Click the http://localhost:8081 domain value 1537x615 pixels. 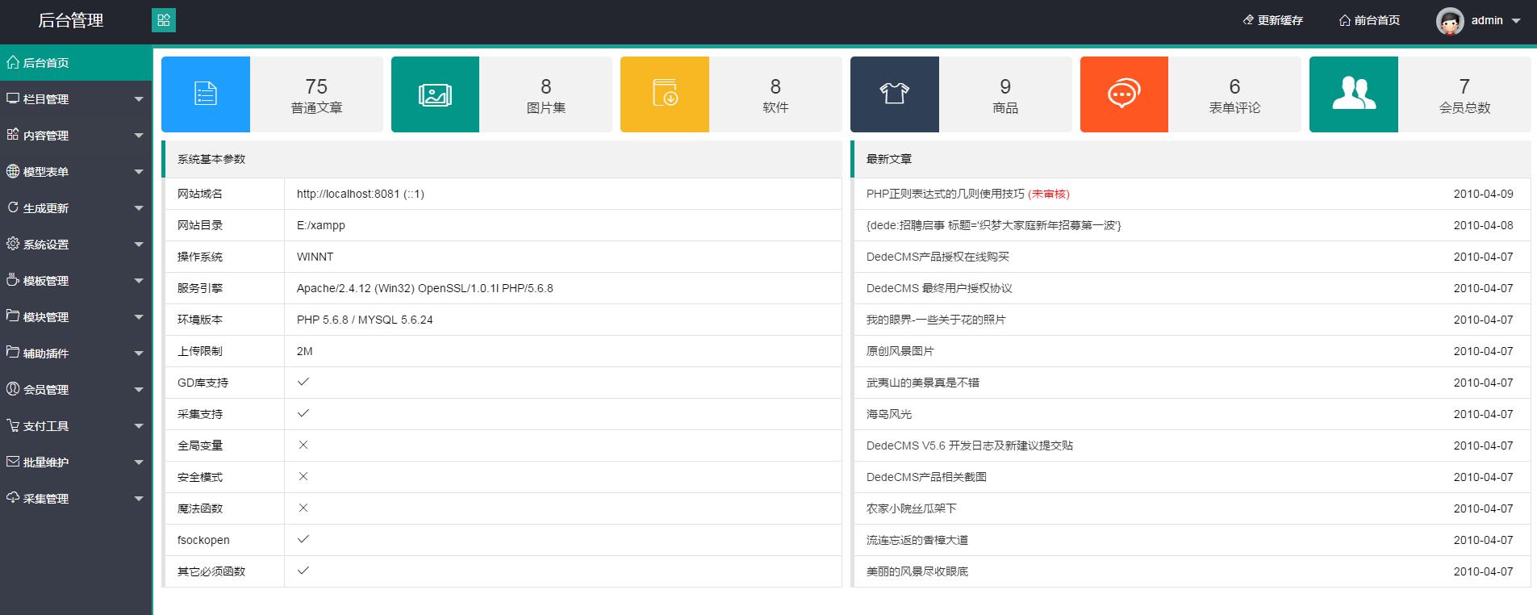[x=361, y=194]
